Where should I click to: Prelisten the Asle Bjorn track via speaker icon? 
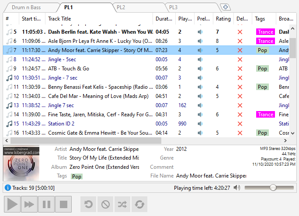[x=200, y=41]
